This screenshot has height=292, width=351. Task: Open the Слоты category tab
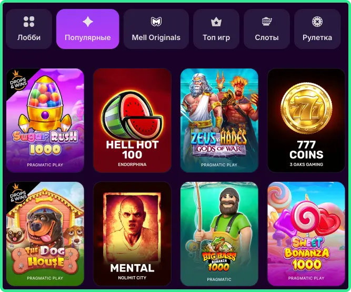(x=267, y=29)
